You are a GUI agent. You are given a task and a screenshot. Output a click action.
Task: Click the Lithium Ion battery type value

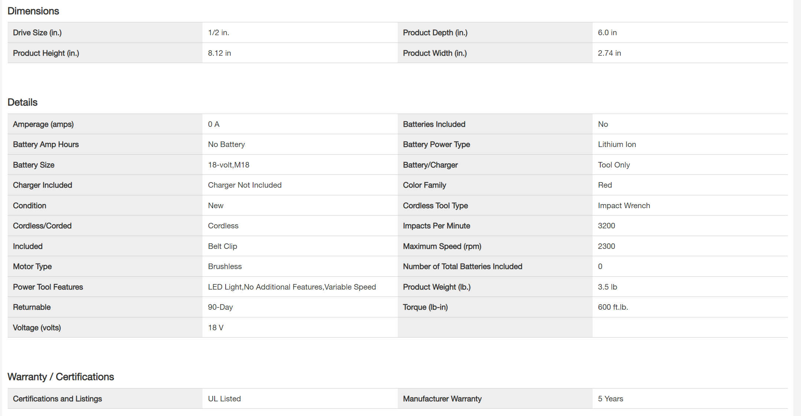617,144
